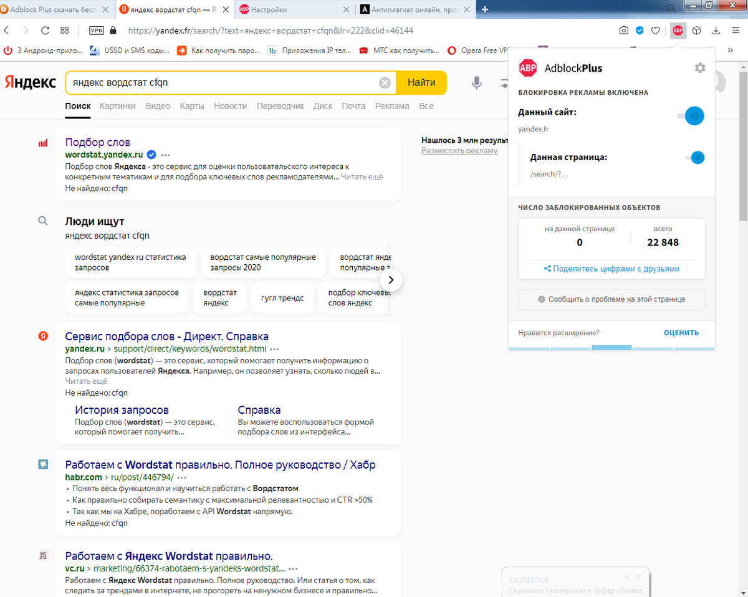The image size is (748, 597).
Task: Reload the current page
Action: coord(45,31)
